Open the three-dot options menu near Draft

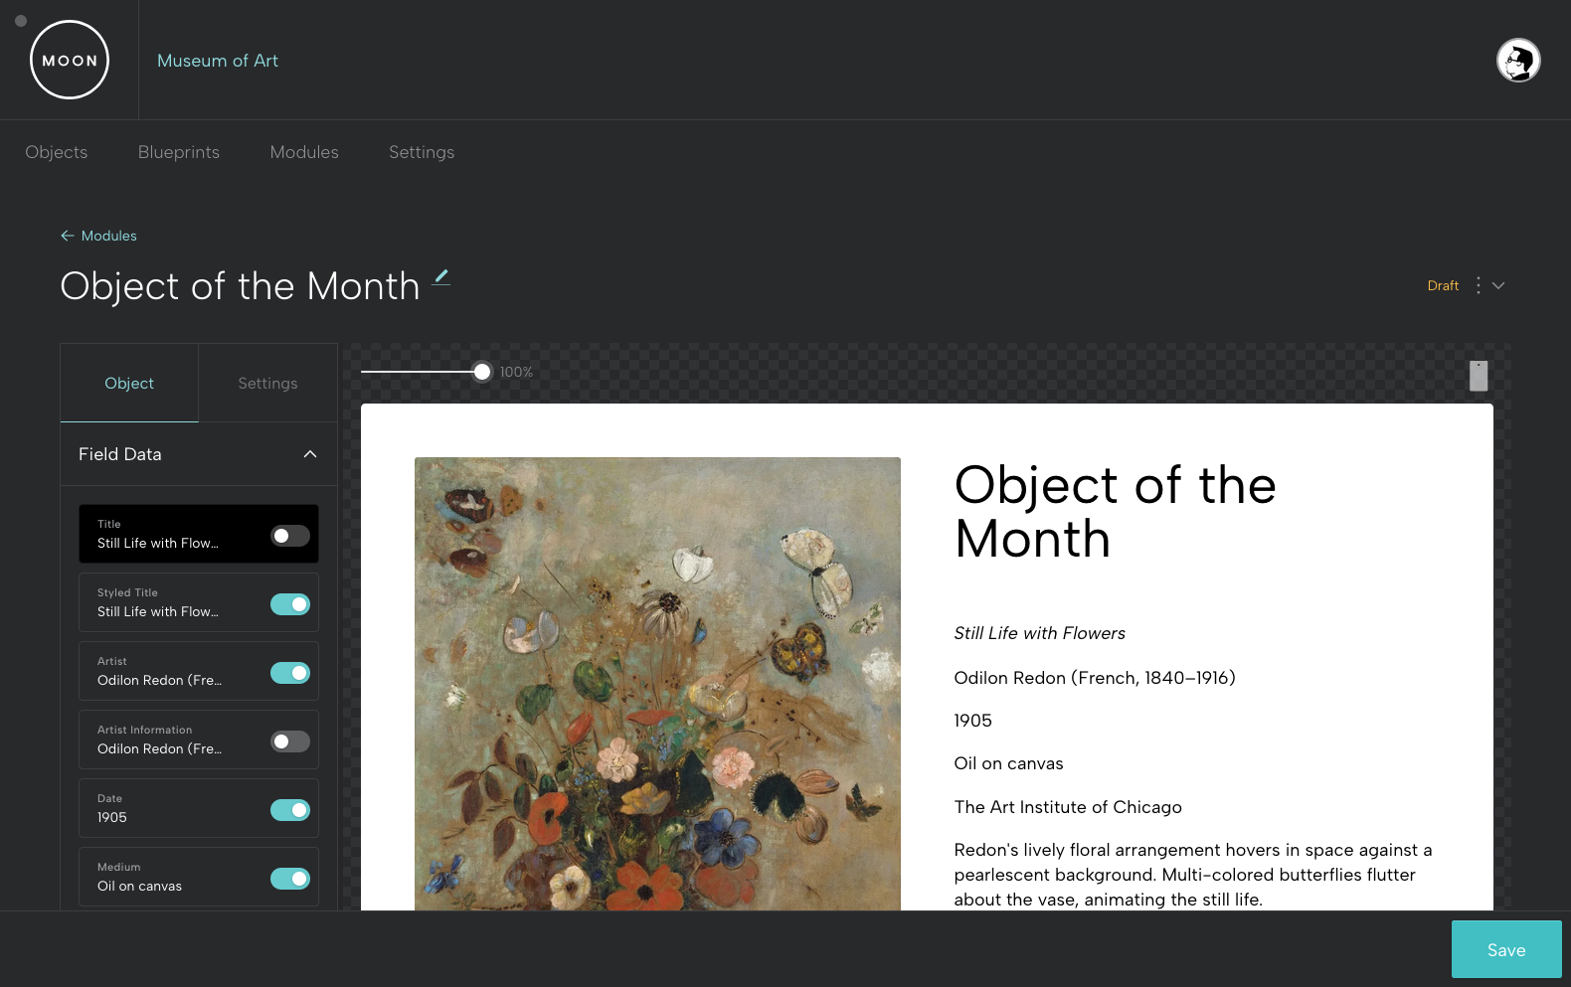[1479, 285]
